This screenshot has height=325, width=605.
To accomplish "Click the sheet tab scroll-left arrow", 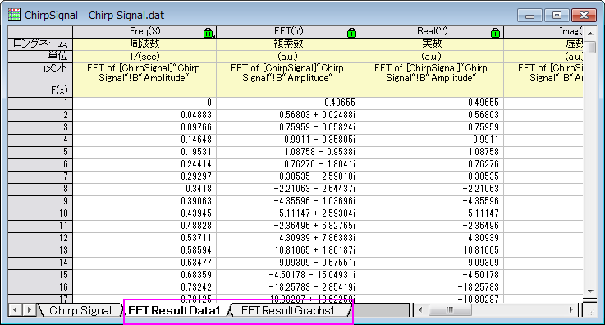I will tap(15, 310).
